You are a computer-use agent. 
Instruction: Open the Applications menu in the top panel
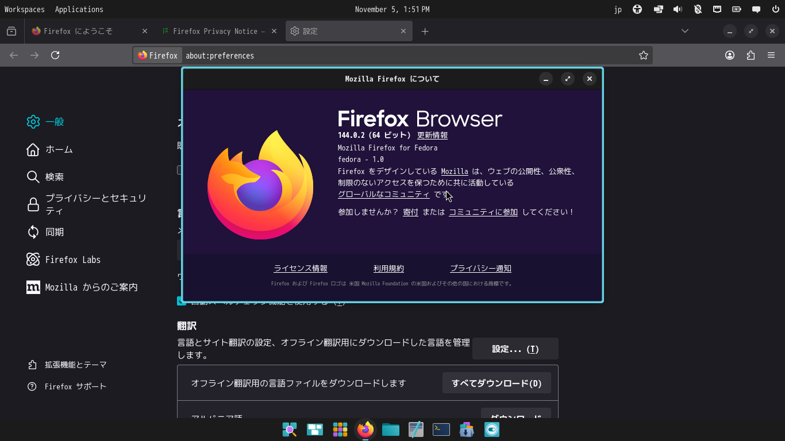tap(79, 9)
